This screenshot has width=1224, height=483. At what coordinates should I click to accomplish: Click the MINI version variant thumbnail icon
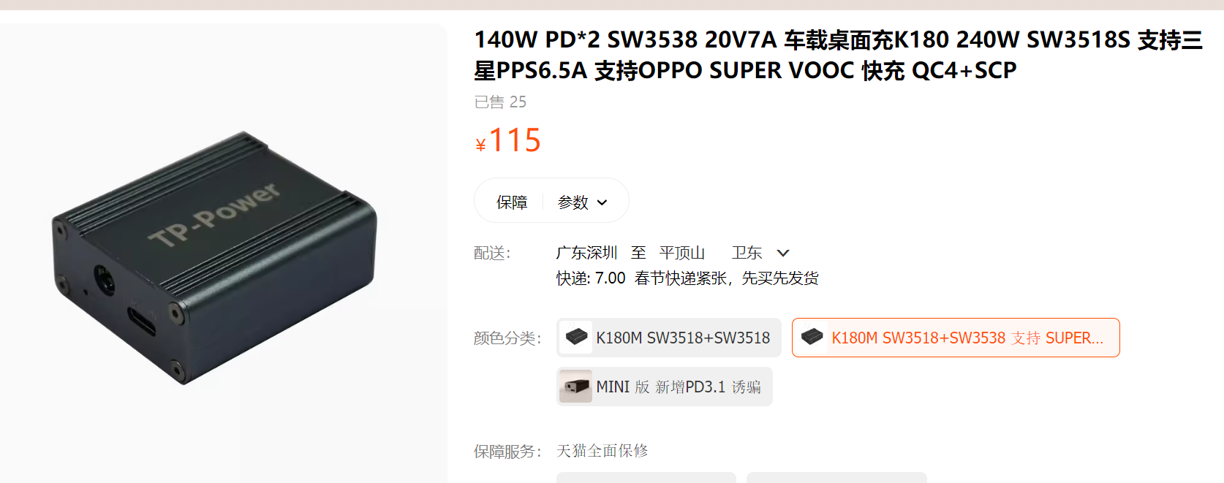click(576, 387)
